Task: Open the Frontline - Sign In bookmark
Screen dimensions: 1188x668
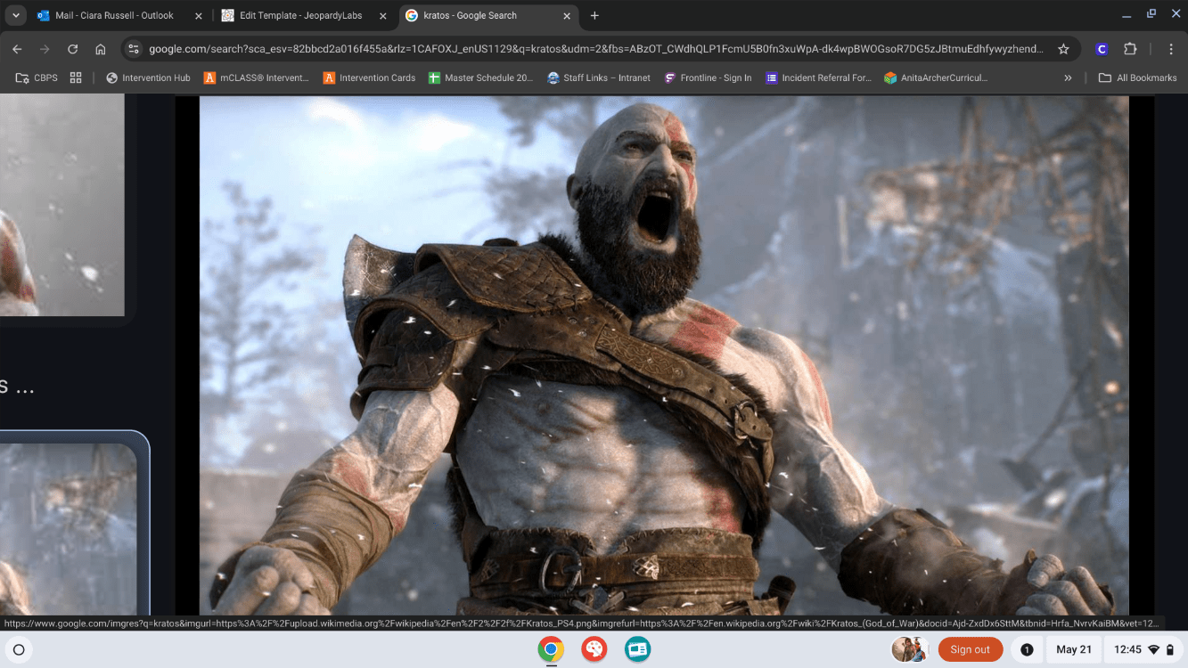Action: point(708,77)
